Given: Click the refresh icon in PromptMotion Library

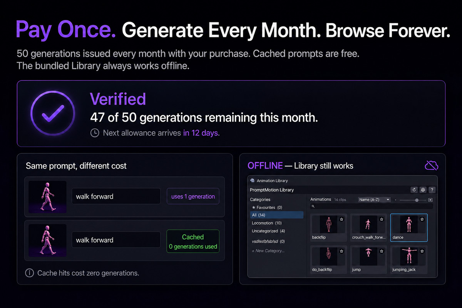Looking at the screenshot, I should [414, 190].
